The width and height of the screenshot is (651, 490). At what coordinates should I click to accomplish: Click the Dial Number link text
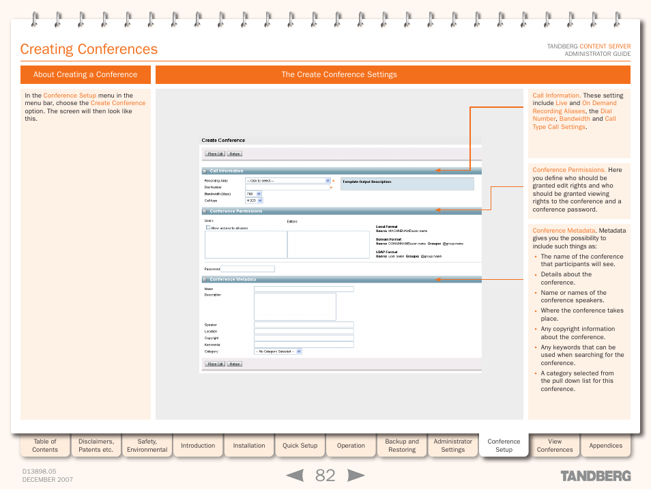pos(572,115)
